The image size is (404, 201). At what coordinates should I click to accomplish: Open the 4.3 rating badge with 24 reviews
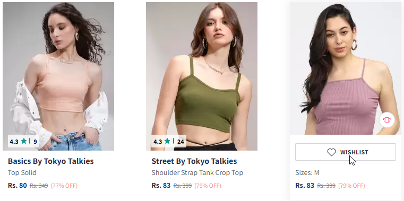[x=169, y=141]
